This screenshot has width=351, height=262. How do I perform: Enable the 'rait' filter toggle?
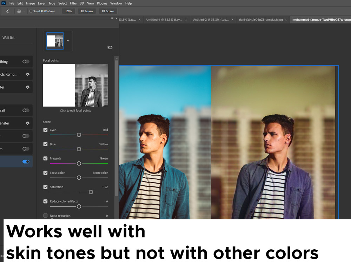pyautogui.click(x=26, y=110)
